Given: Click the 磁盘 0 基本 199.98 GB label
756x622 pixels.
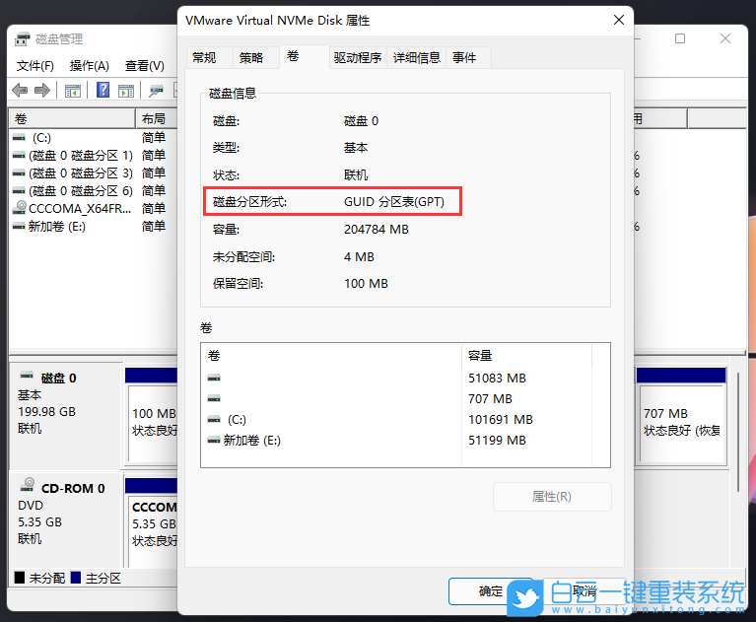Looking at the screenshot, I should [65, 416].
